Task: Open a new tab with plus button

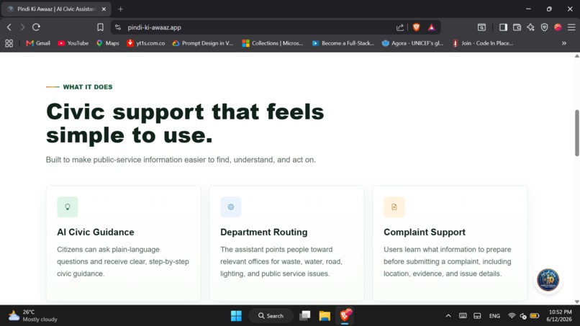Action: [x=121, y=9]
